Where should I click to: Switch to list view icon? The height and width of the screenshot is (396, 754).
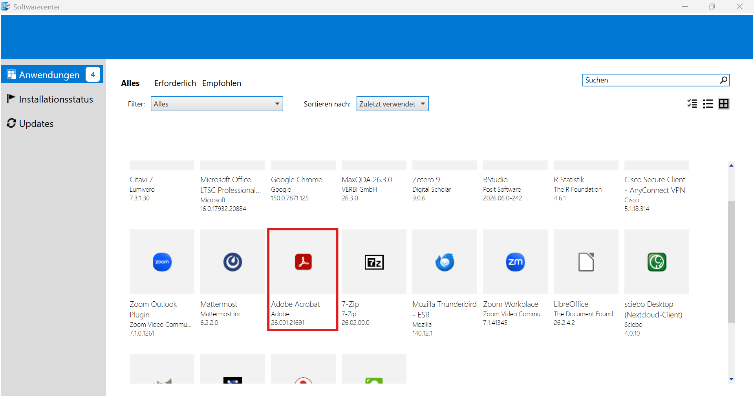708,104
